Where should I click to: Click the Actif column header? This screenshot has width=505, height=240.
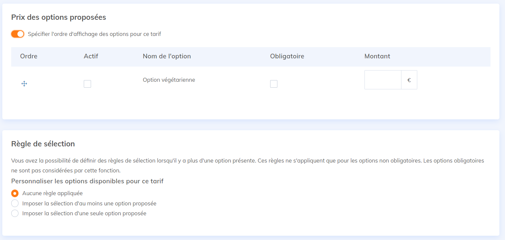(x=91, y=56)
